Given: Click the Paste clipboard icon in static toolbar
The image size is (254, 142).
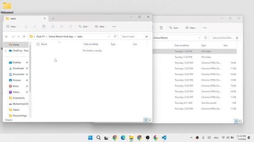Looking at the screenshot, I should (44, 26).
